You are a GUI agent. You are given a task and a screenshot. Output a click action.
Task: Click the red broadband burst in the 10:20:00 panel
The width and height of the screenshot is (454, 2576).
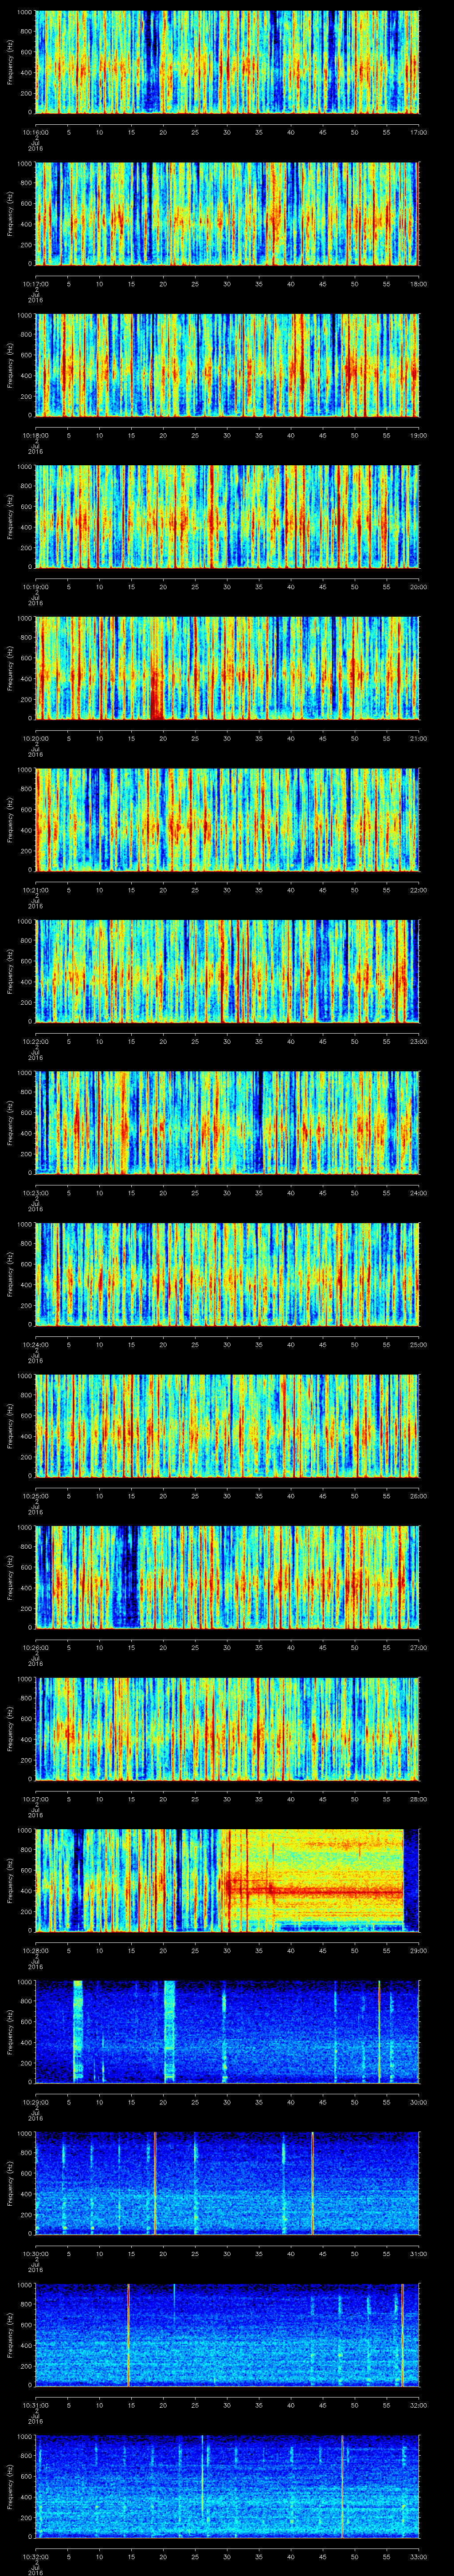click(x=157, y=694)
